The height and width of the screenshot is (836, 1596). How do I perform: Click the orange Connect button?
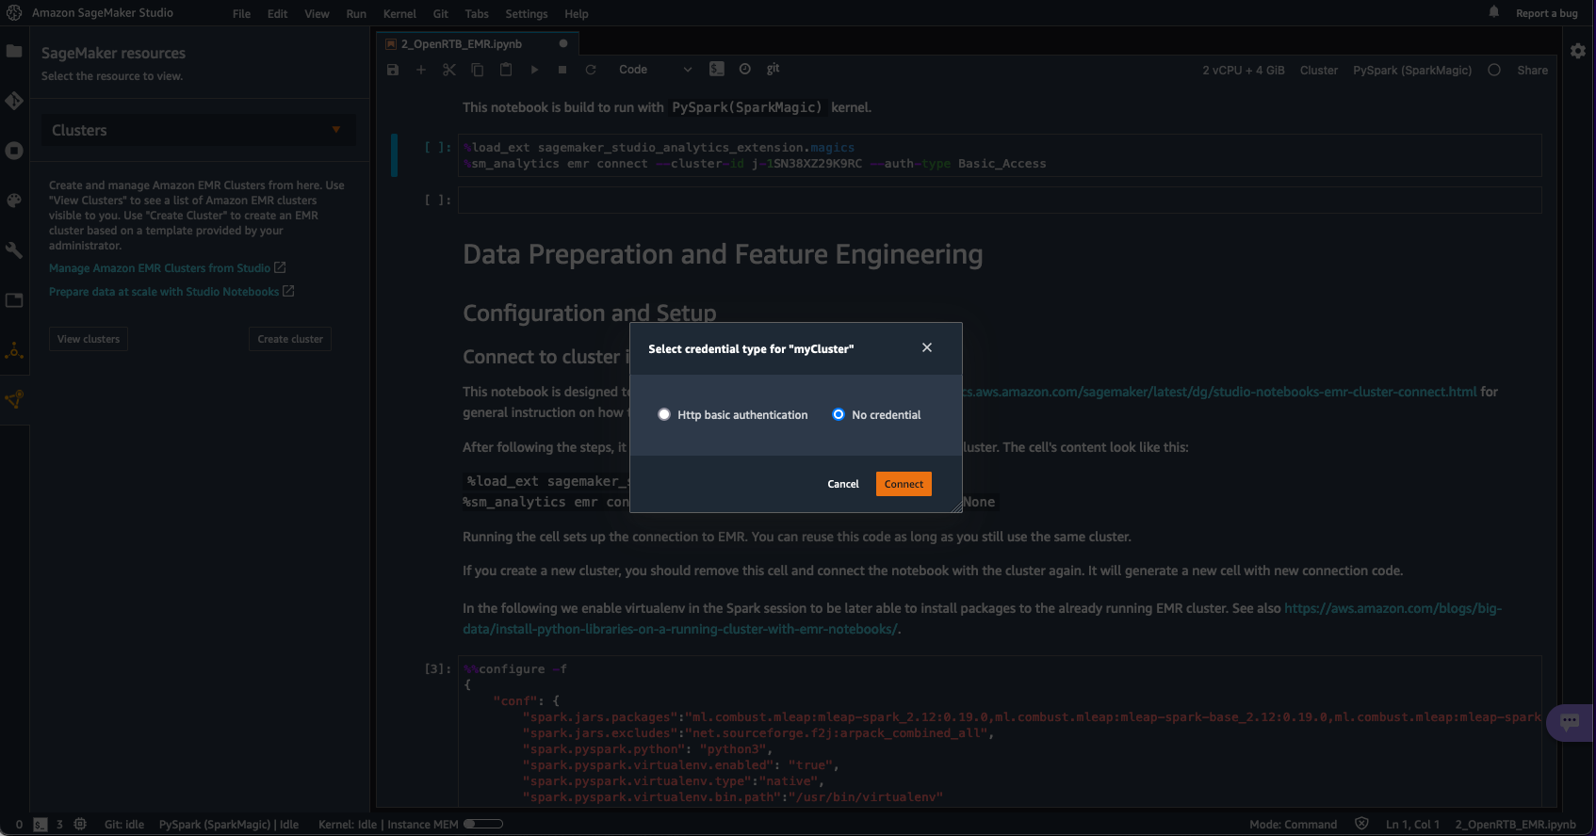pos(904,484)
